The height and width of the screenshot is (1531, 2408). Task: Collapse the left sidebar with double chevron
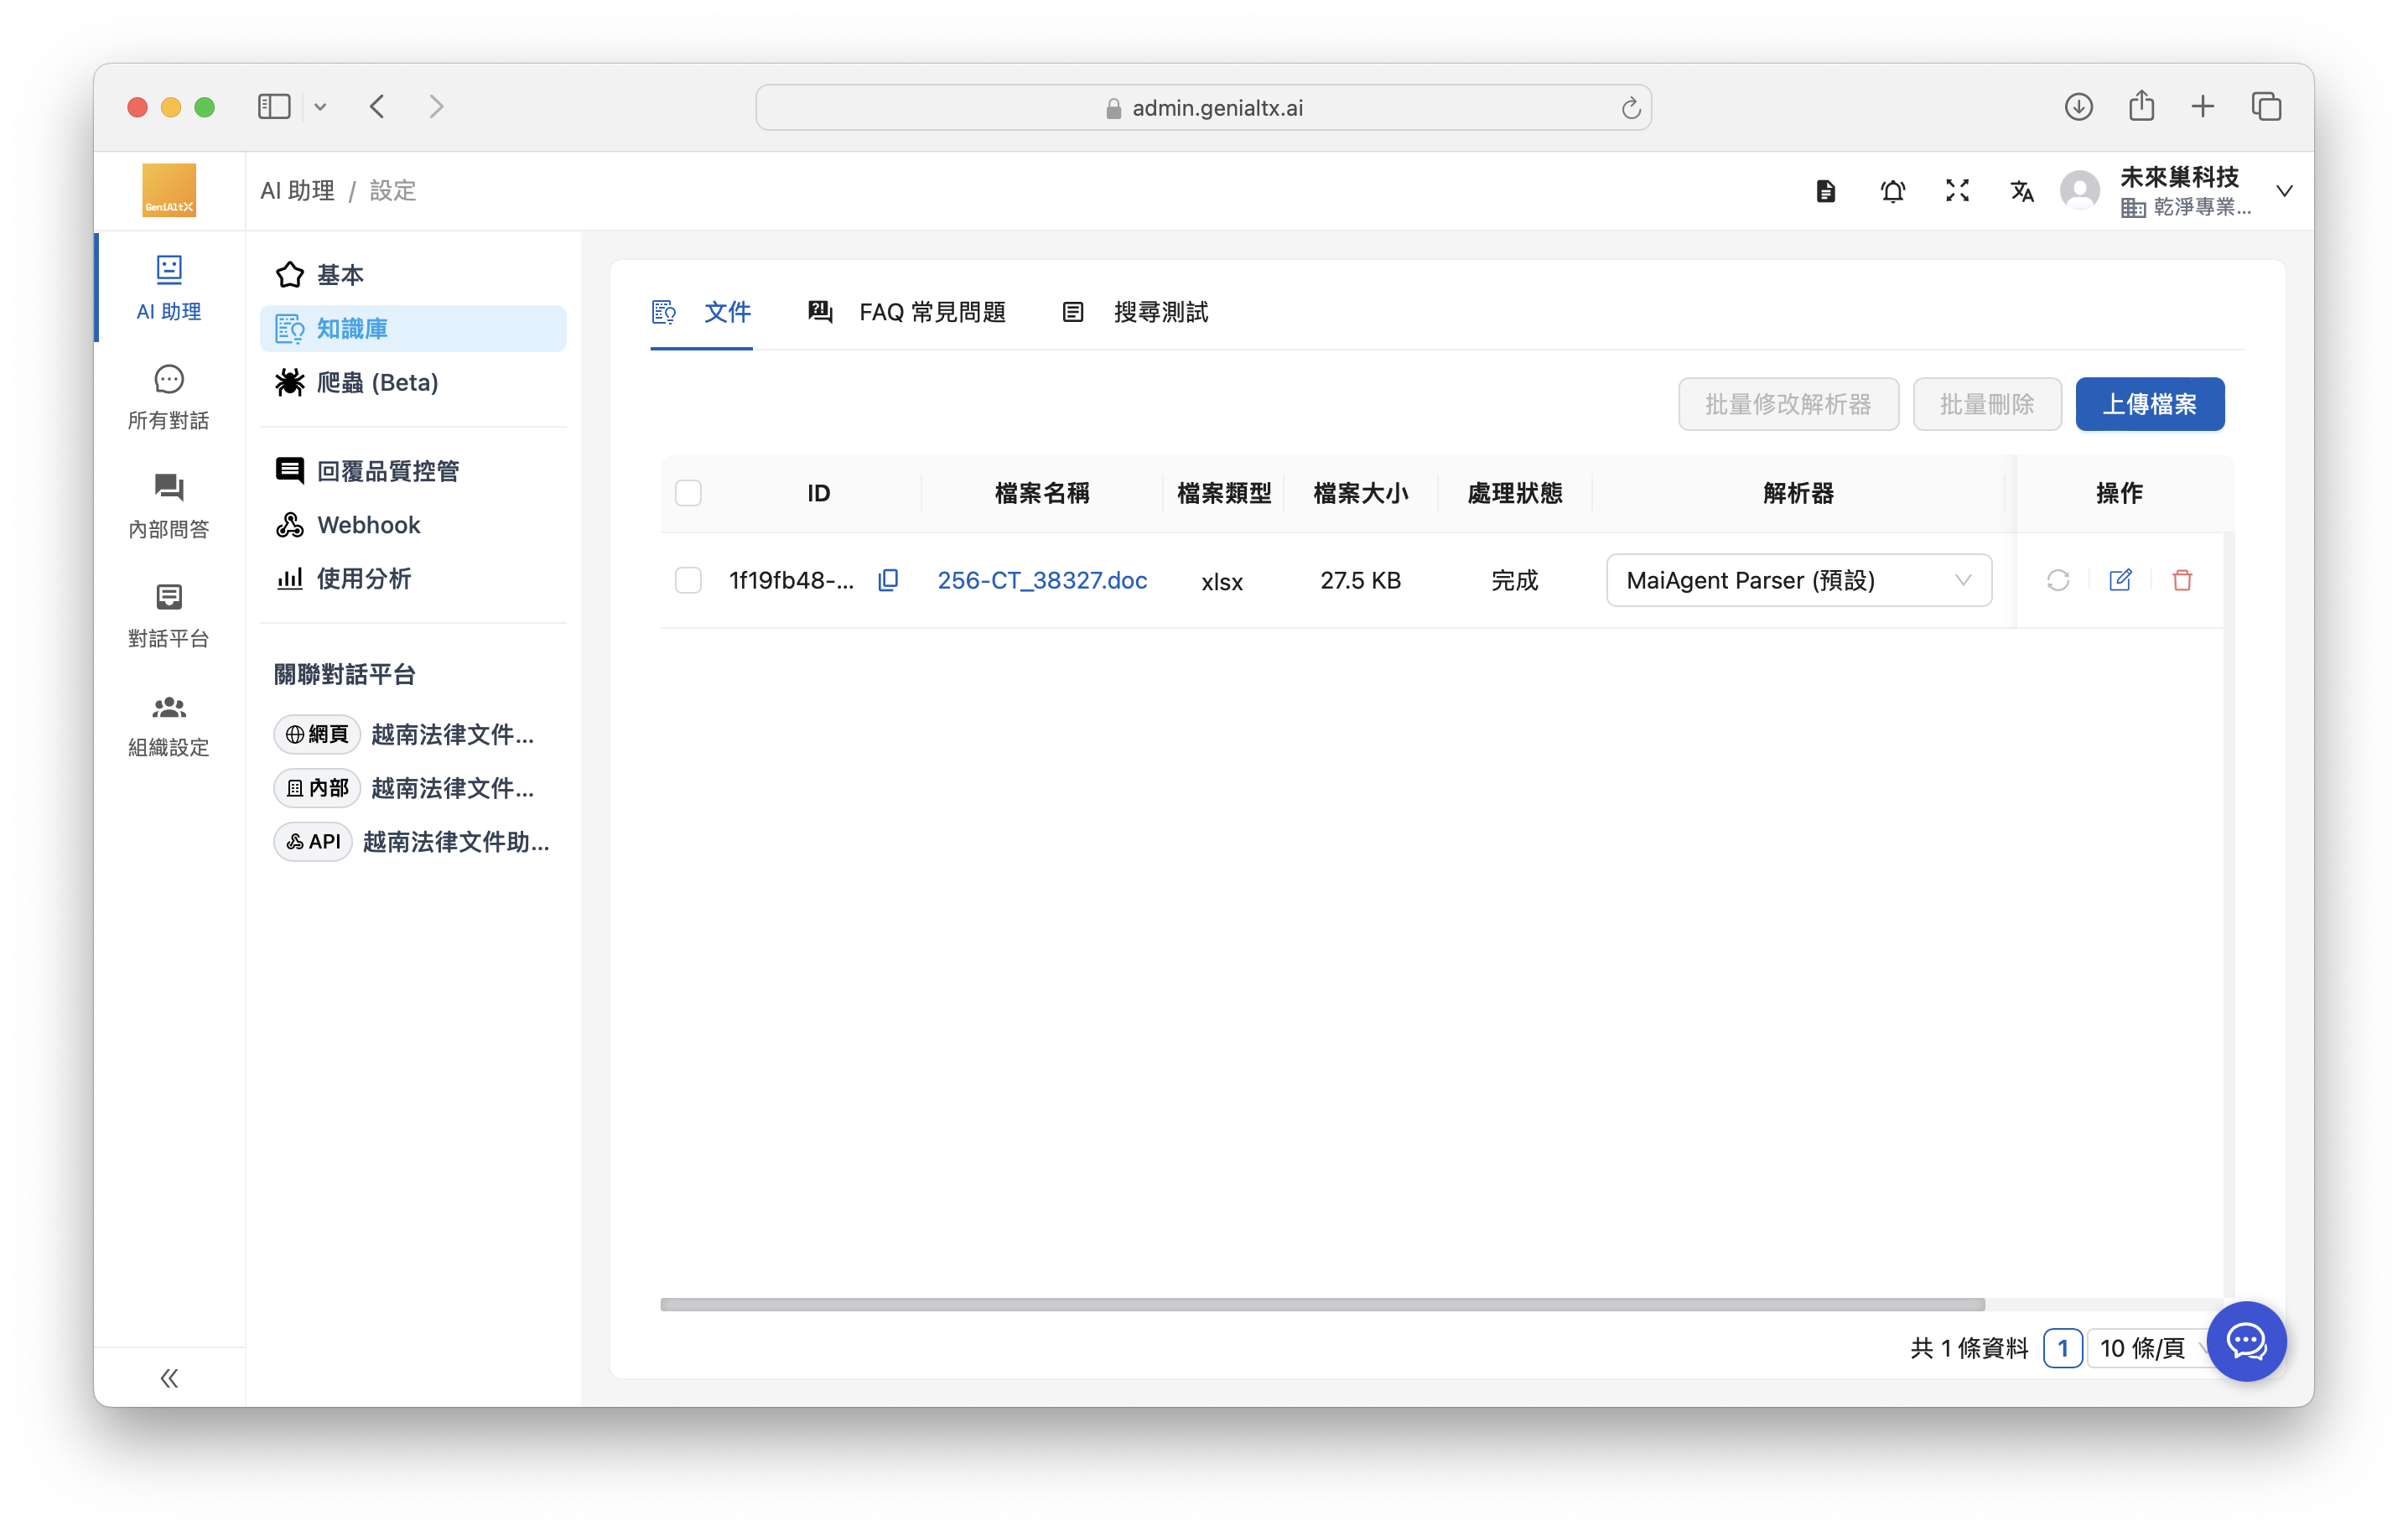[169, 1378]
